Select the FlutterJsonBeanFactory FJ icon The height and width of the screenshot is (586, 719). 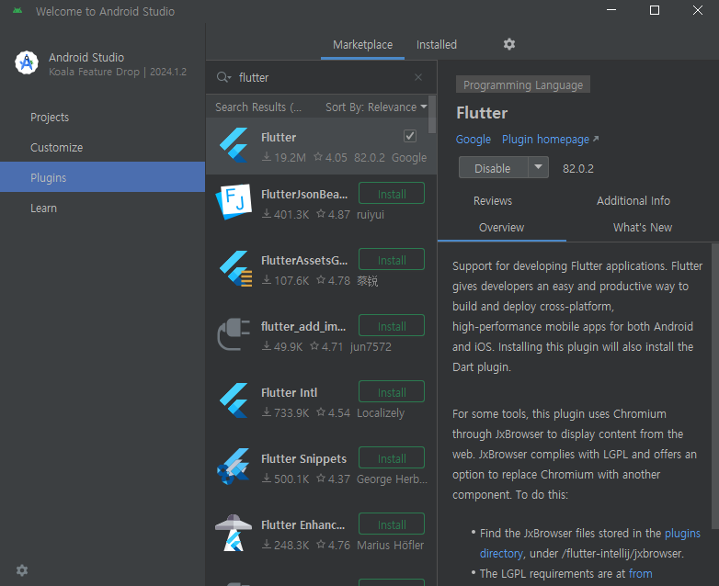click(x=234, y=201)
